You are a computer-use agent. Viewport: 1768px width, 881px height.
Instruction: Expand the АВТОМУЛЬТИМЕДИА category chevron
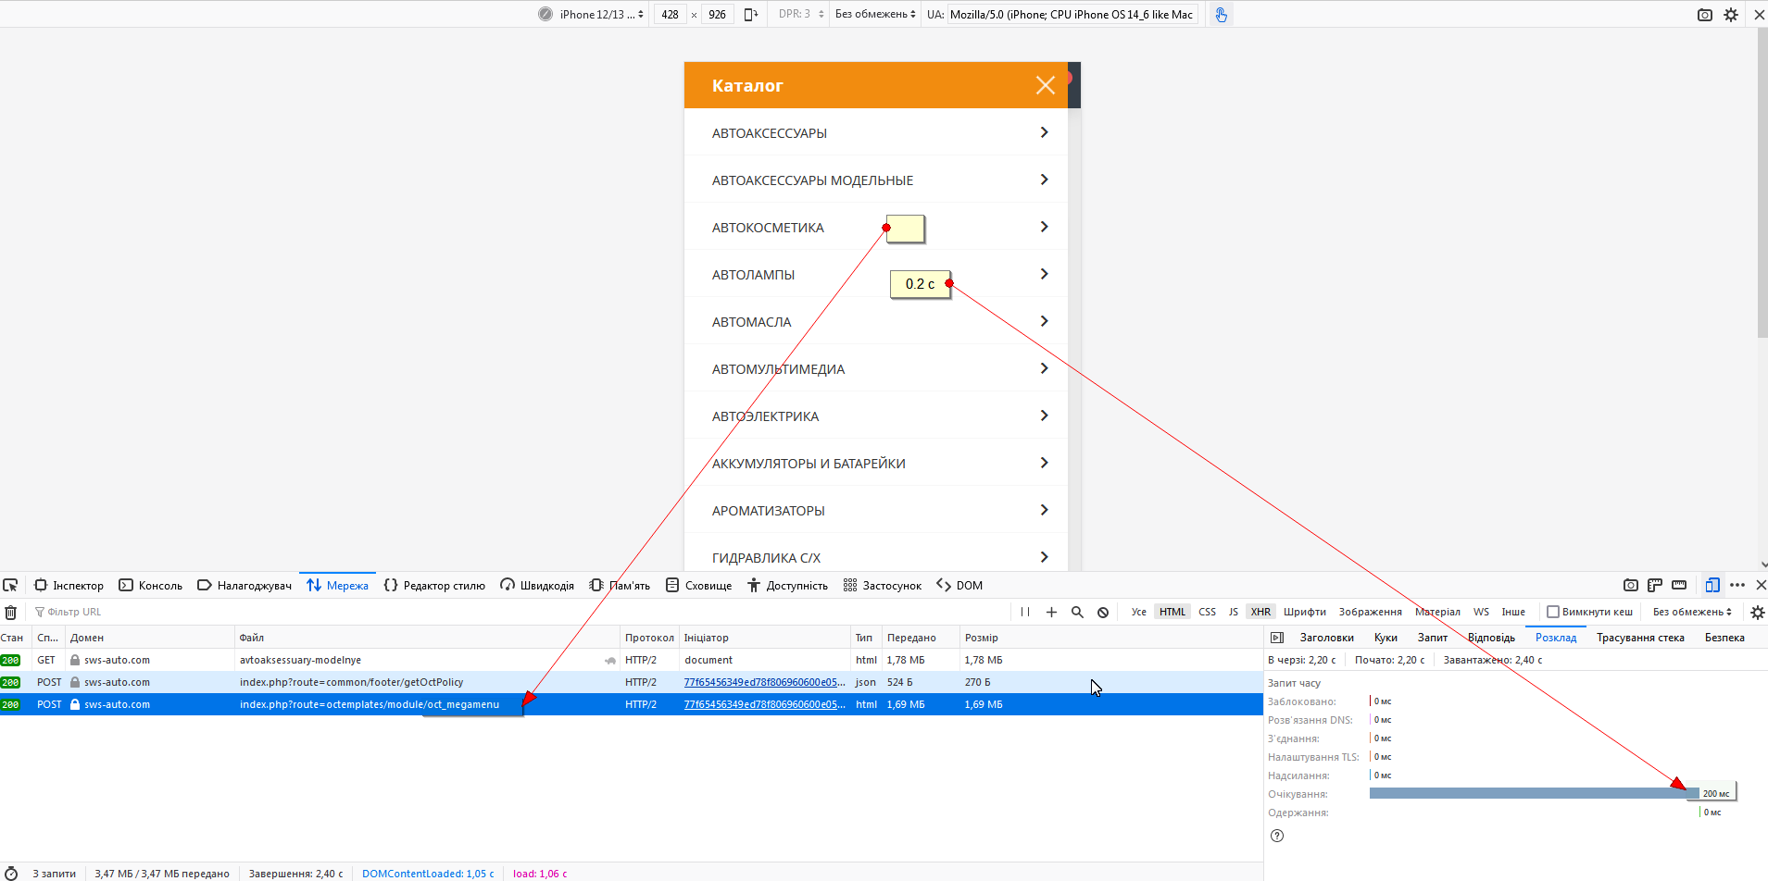point(1045,368)
